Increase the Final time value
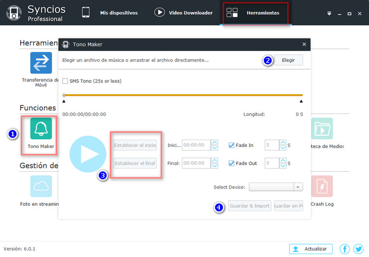The width and height of the screenshot is (369, 257). (x=214, y=160)
